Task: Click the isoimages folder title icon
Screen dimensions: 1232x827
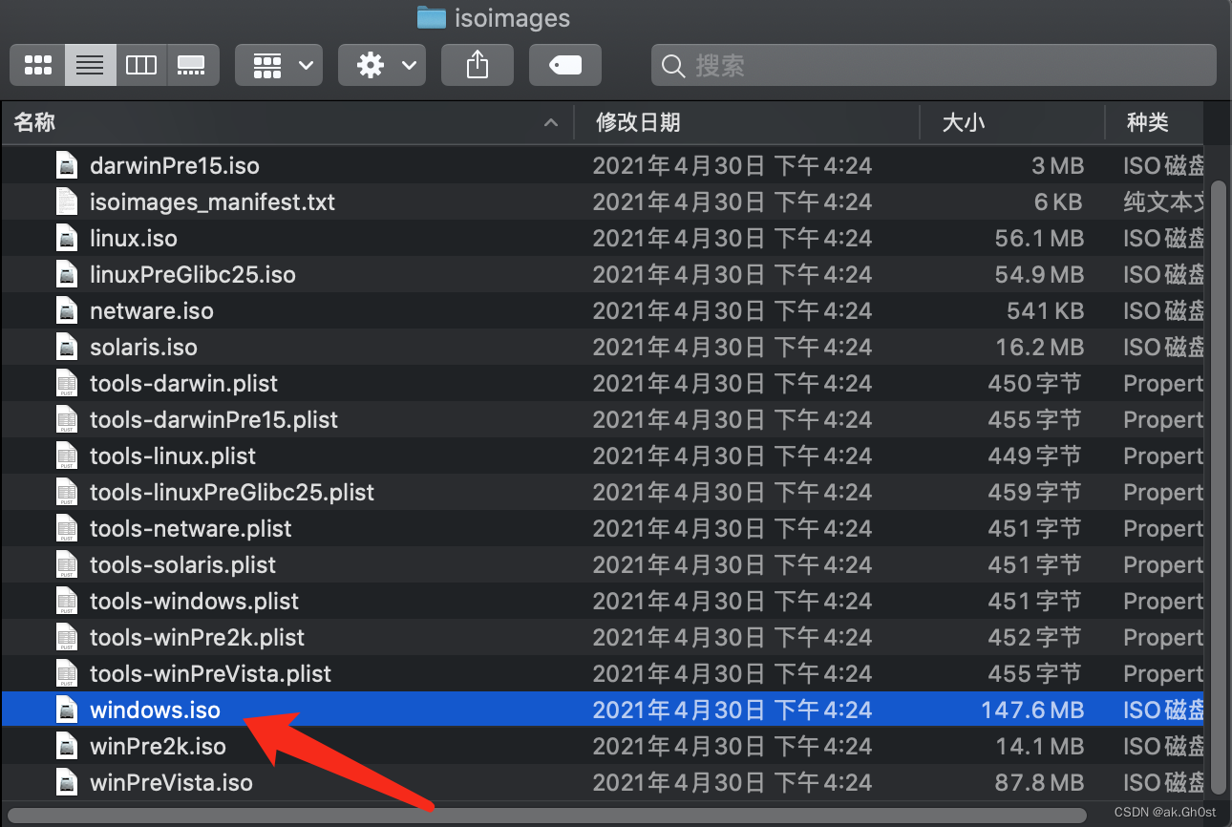Action: pos(432,16)
